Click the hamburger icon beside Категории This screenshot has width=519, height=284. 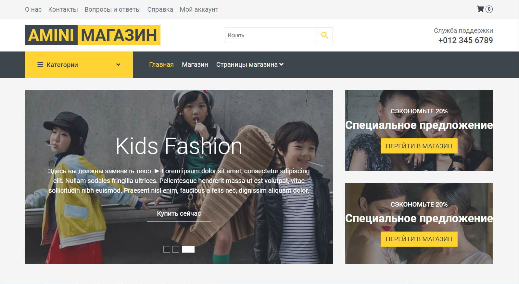click(x=40, y=65)
